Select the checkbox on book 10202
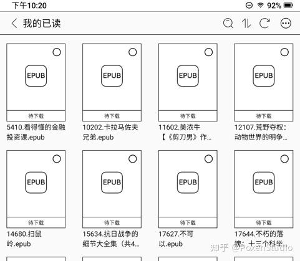Viewport: 300px width, 261px height. click(133, 52)
